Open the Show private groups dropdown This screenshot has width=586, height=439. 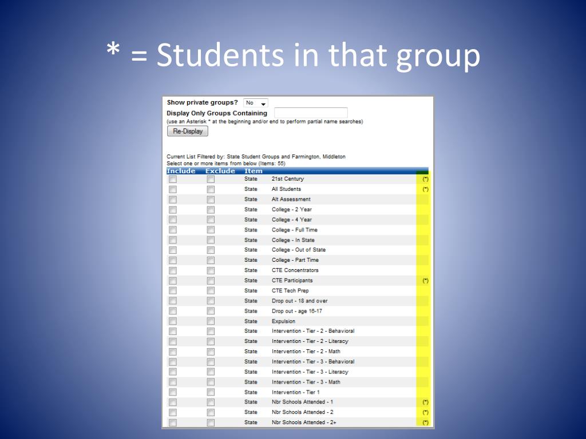256,103
